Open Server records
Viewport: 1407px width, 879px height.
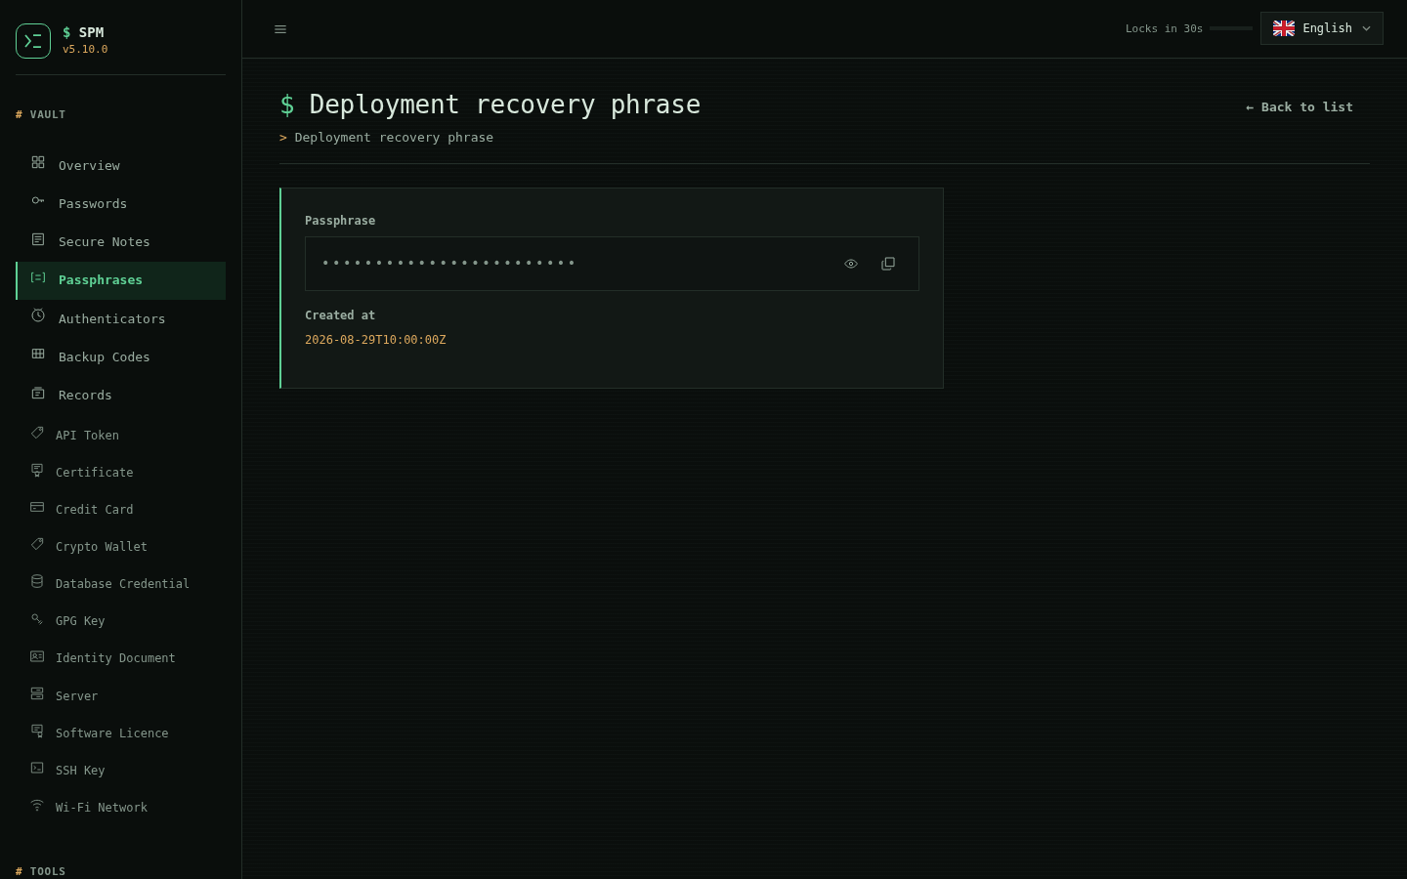click(121, 695)
